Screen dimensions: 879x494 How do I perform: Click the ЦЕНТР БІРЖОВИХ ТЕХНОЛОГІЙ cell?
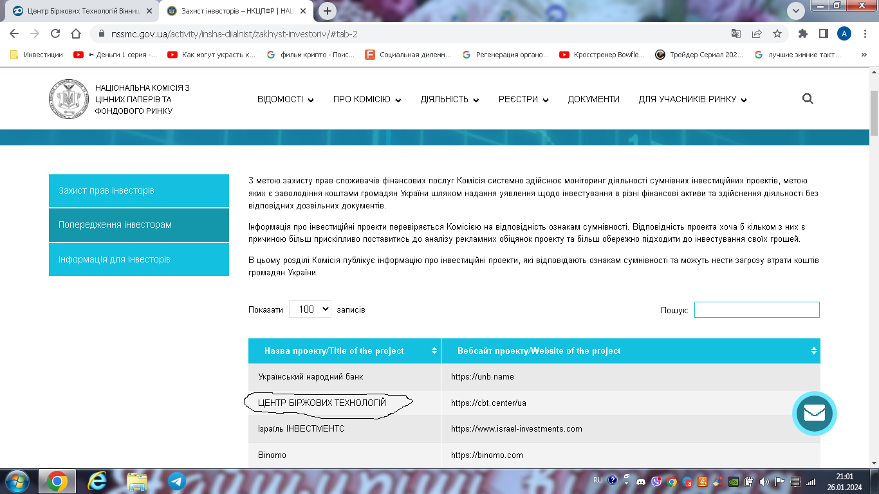(345, 403)
